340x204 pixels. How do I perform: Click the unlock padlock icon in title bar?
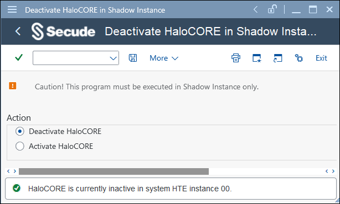click(x=272, y=9)
